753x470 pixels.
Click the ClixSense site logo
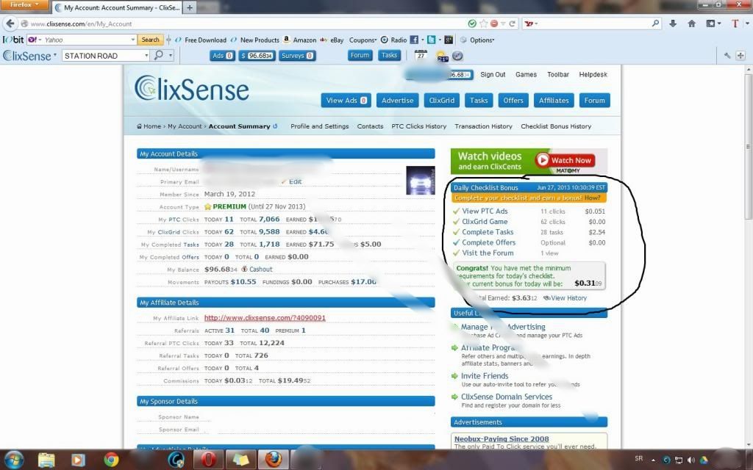[x=191, y=88]
